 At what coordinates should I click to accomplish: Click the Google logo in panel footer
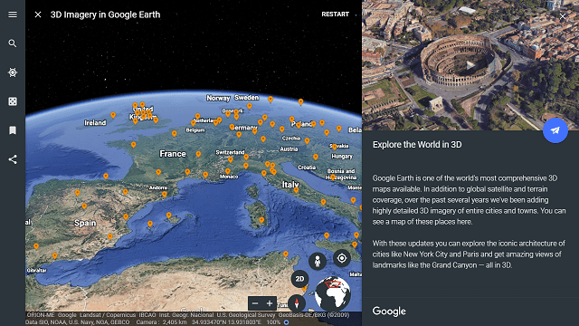coord(389,312)
